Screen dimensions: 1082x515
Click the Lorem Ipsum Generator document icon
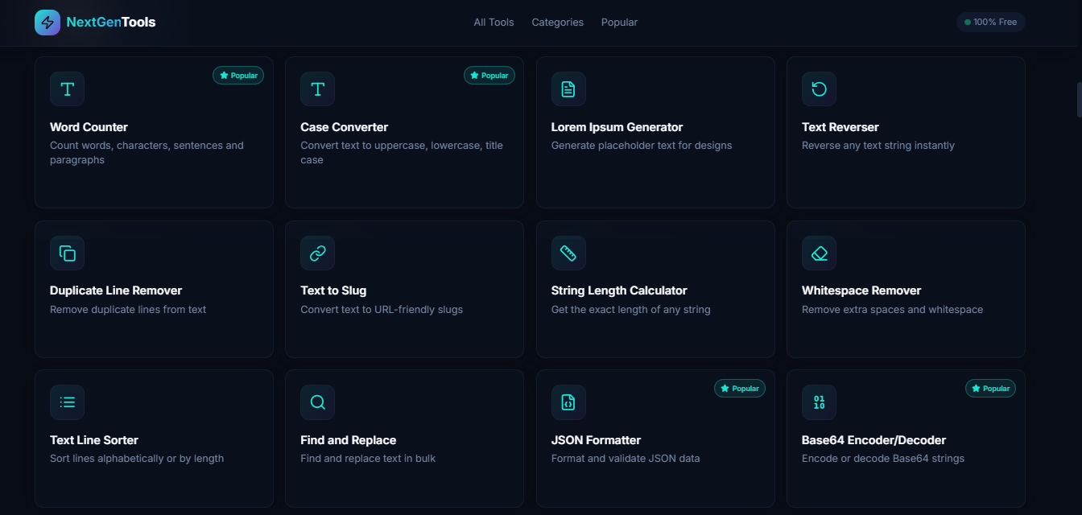(568, 89)
